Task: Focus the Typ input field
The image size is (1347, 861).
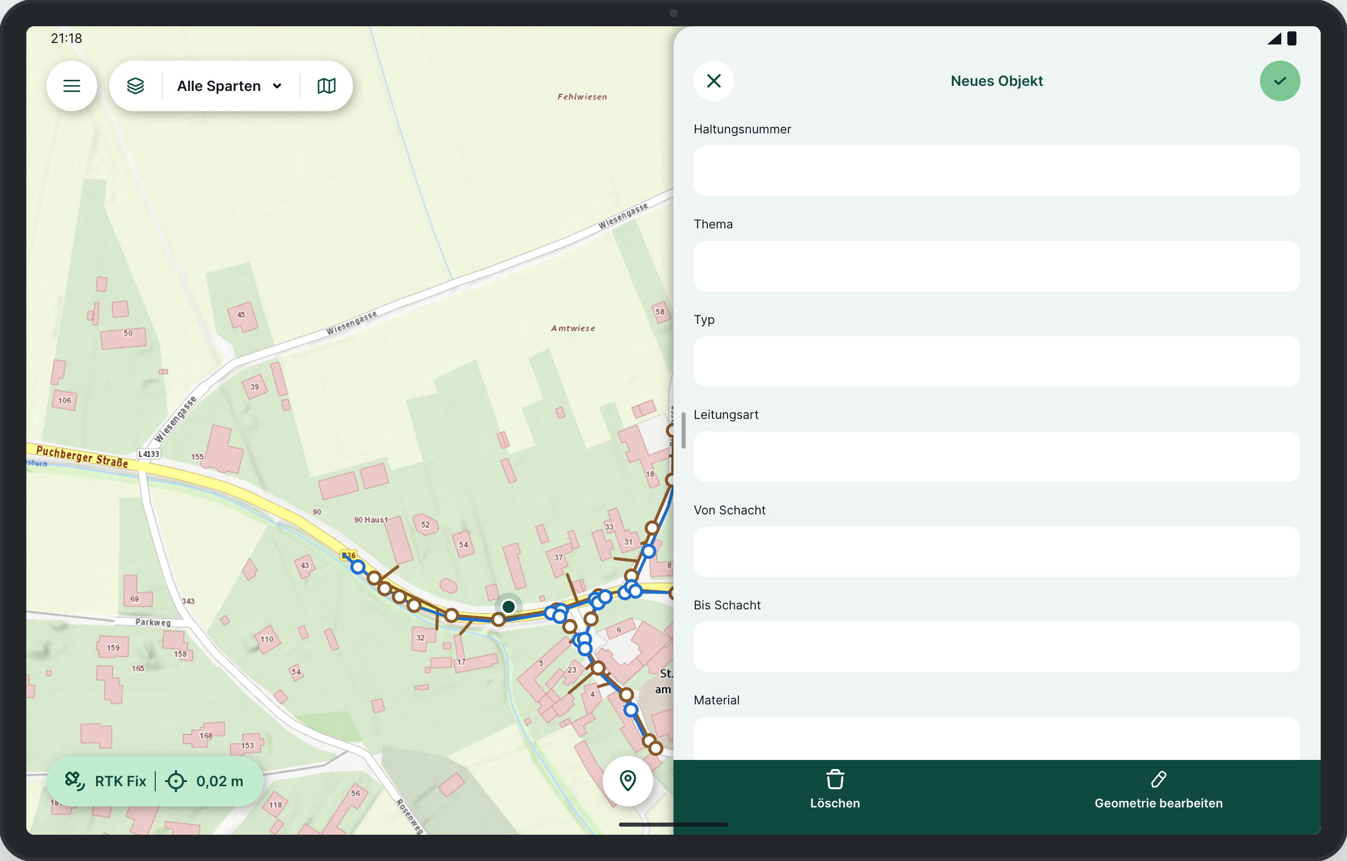Action: pyautogui.click(x=997, y=361)
